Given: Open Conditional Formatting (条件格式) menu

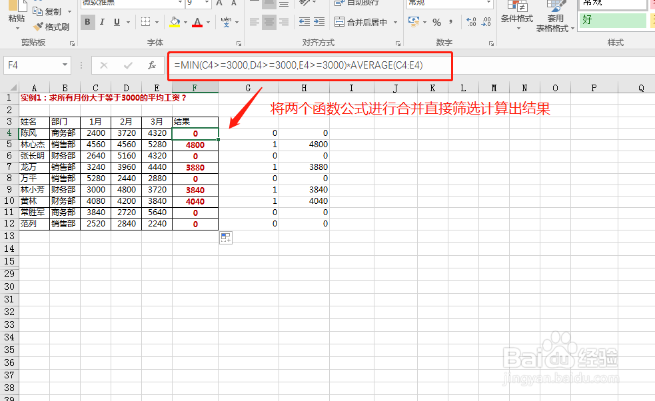Looking at the screenshot, I should pyautogui.click(x=517, y=15).
